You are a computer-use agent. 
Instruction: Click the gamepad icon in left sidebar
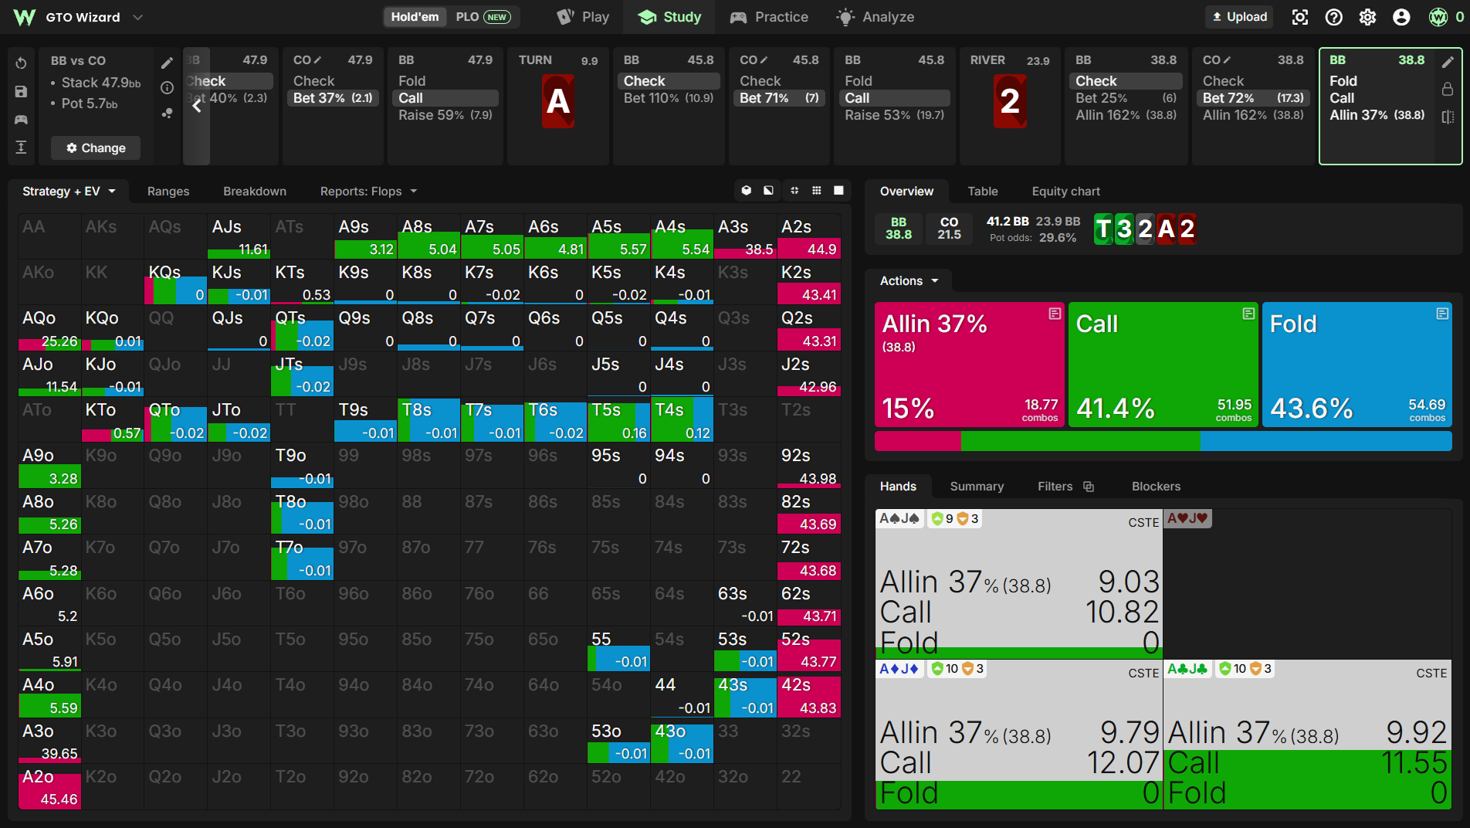[x=22, y=120]
